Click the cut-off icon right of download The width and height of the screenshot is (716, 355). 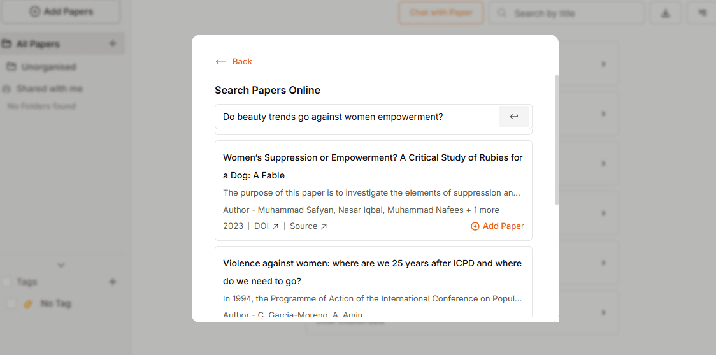pos(702,13)
